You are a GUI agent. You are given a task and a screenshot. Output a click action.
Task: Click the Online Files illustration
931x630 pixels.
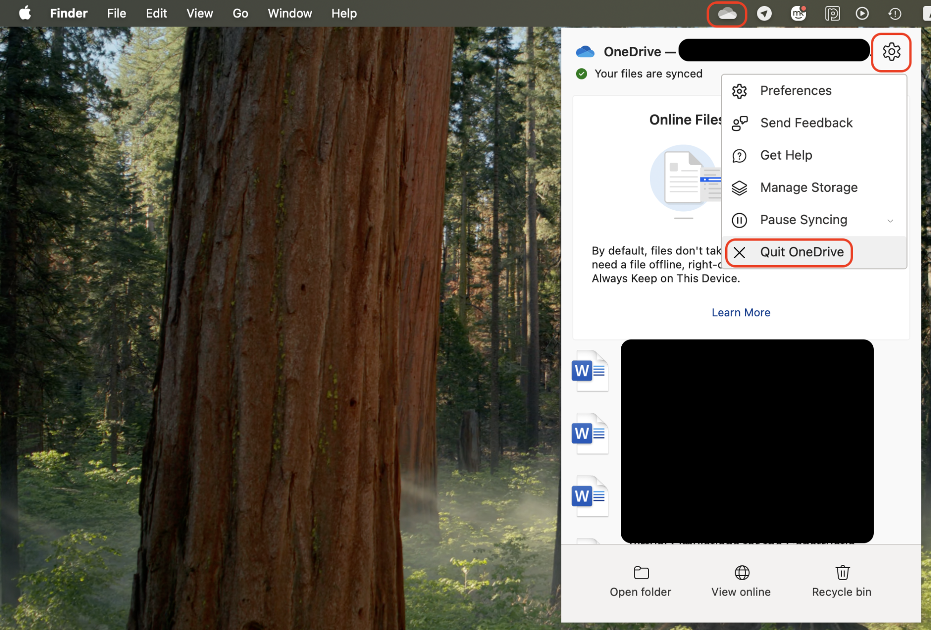point(685,179)
